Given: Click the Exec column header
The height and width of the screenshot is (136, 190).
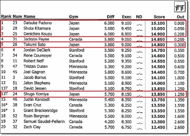Looking at the screenshot, I should click(127, 17).
